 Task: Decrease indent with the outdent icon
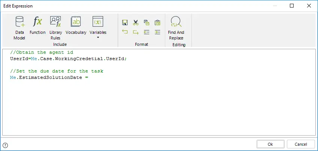(147, 32)
